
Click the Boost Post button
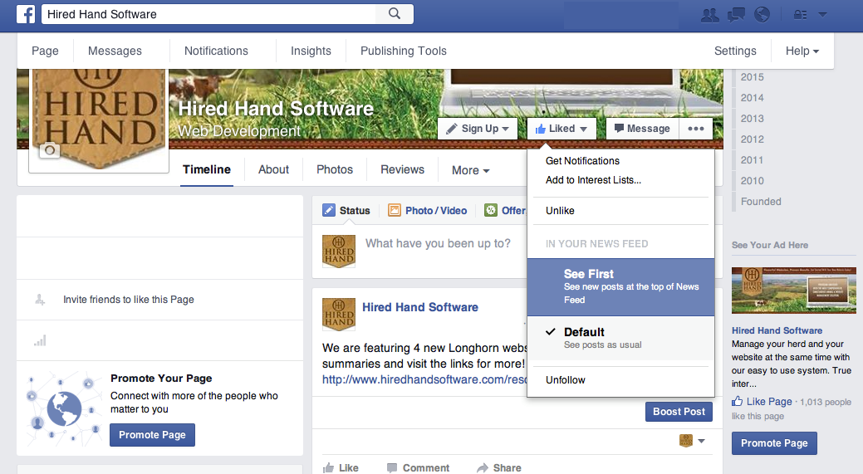pyautogui.click(x=679, y=411)
